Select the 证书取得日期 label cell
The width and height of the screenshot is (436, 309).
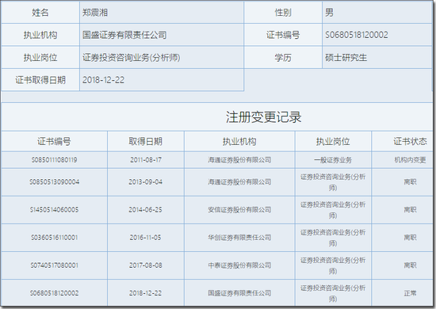click(x=40, y=80)
